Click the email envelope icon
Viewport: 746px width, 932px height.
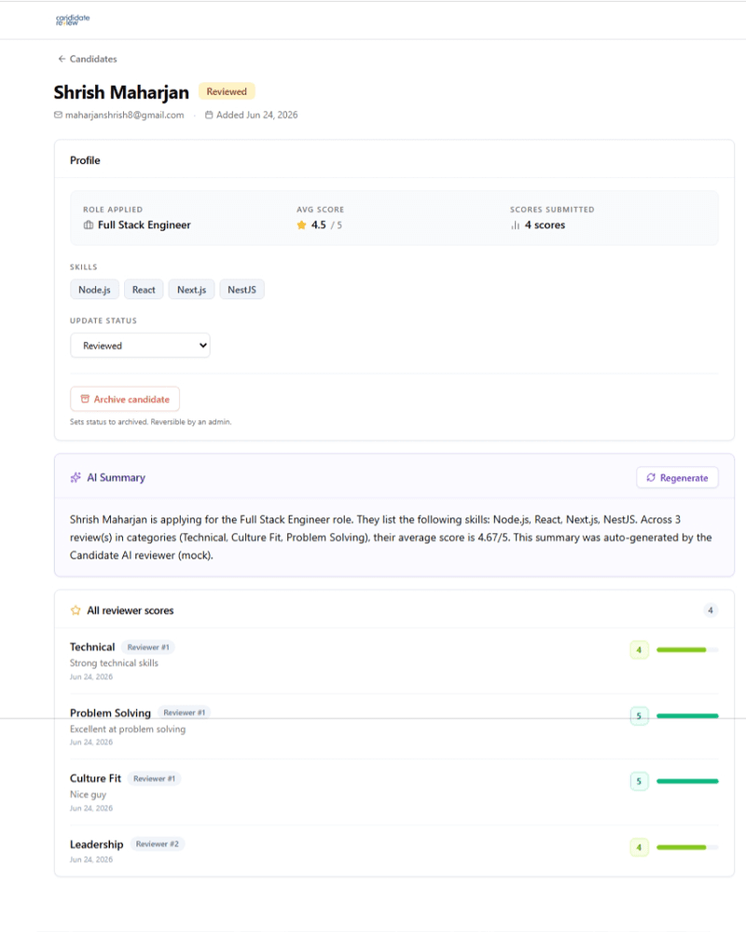click(x=59, y=115)
